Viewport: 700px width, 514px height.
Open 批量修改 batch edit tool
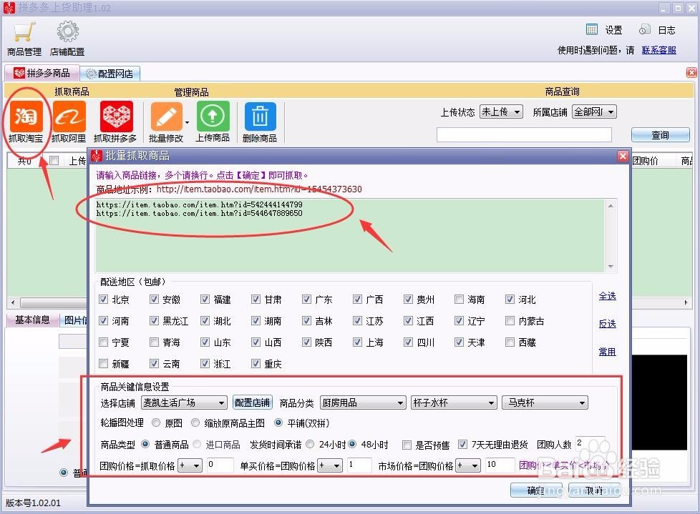[x=166, y=117]
